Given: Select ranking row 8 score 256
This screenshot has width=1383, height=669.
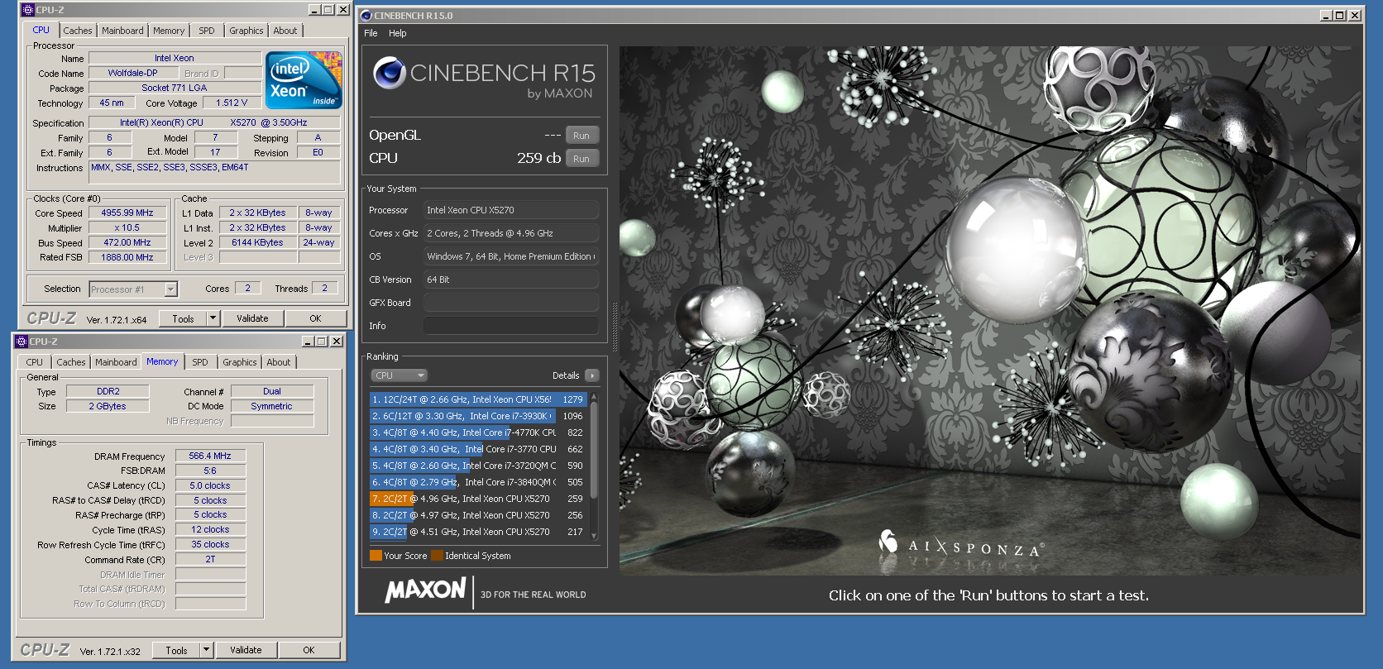Looking at the screenshot, I should 478,515.
